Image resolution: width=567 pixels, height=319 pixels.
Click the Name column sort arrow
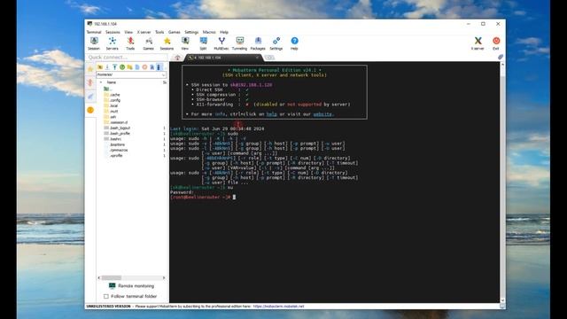point(101,82)
